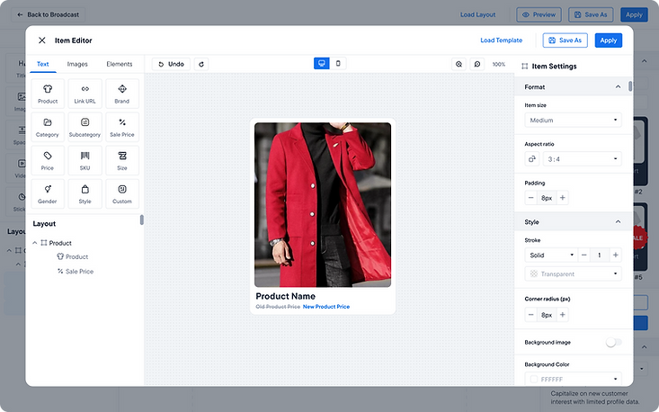Insert the Size element
This screenshot has height=412, width=659.
coord(122,160)
